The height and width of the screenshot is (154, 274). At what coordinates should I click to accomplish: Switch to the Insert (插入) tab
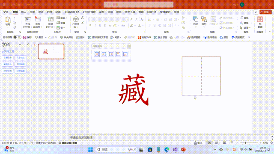24,12
